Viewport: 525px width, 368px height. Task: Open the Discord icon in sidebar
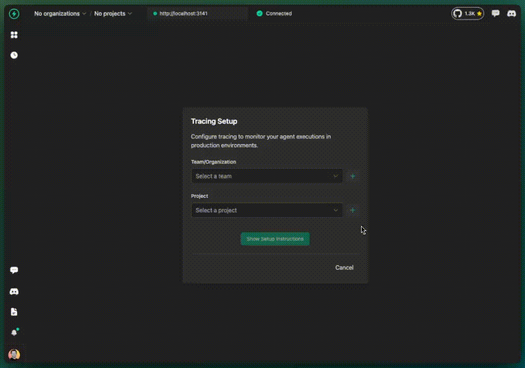[14, 291]
